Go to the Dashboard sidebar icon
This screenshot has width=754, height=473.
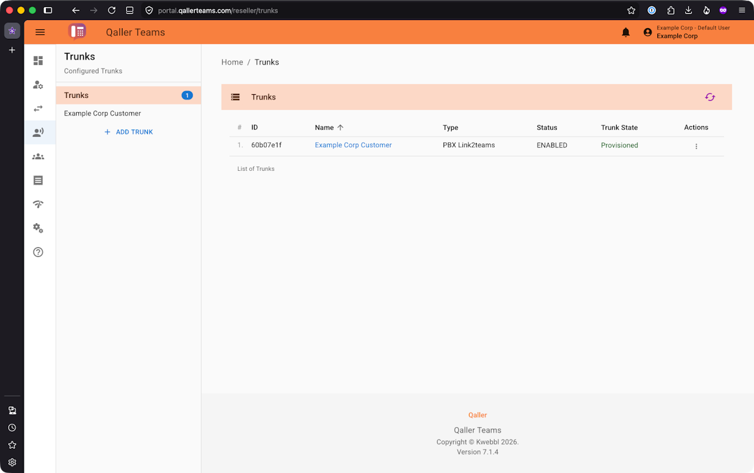(x=38, y=61)
